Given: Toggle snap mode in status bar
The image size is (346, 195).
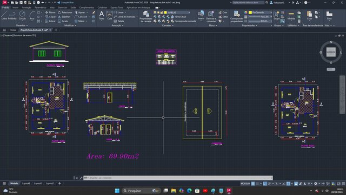Looking at the screenshot, I should point(257,184).
